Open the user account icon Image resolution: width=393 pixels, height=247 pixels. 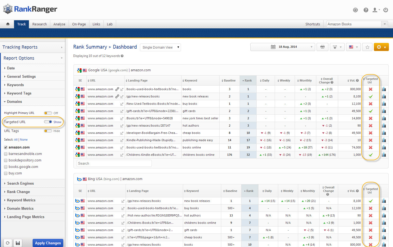(375, 10)
